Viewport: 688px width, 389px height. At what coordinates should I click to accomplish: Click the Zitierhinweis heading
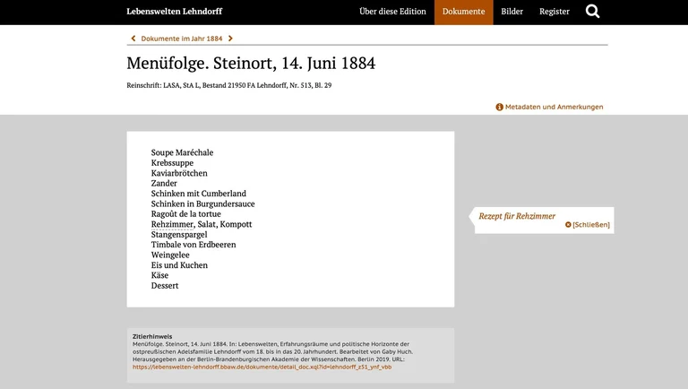point(152,337)
